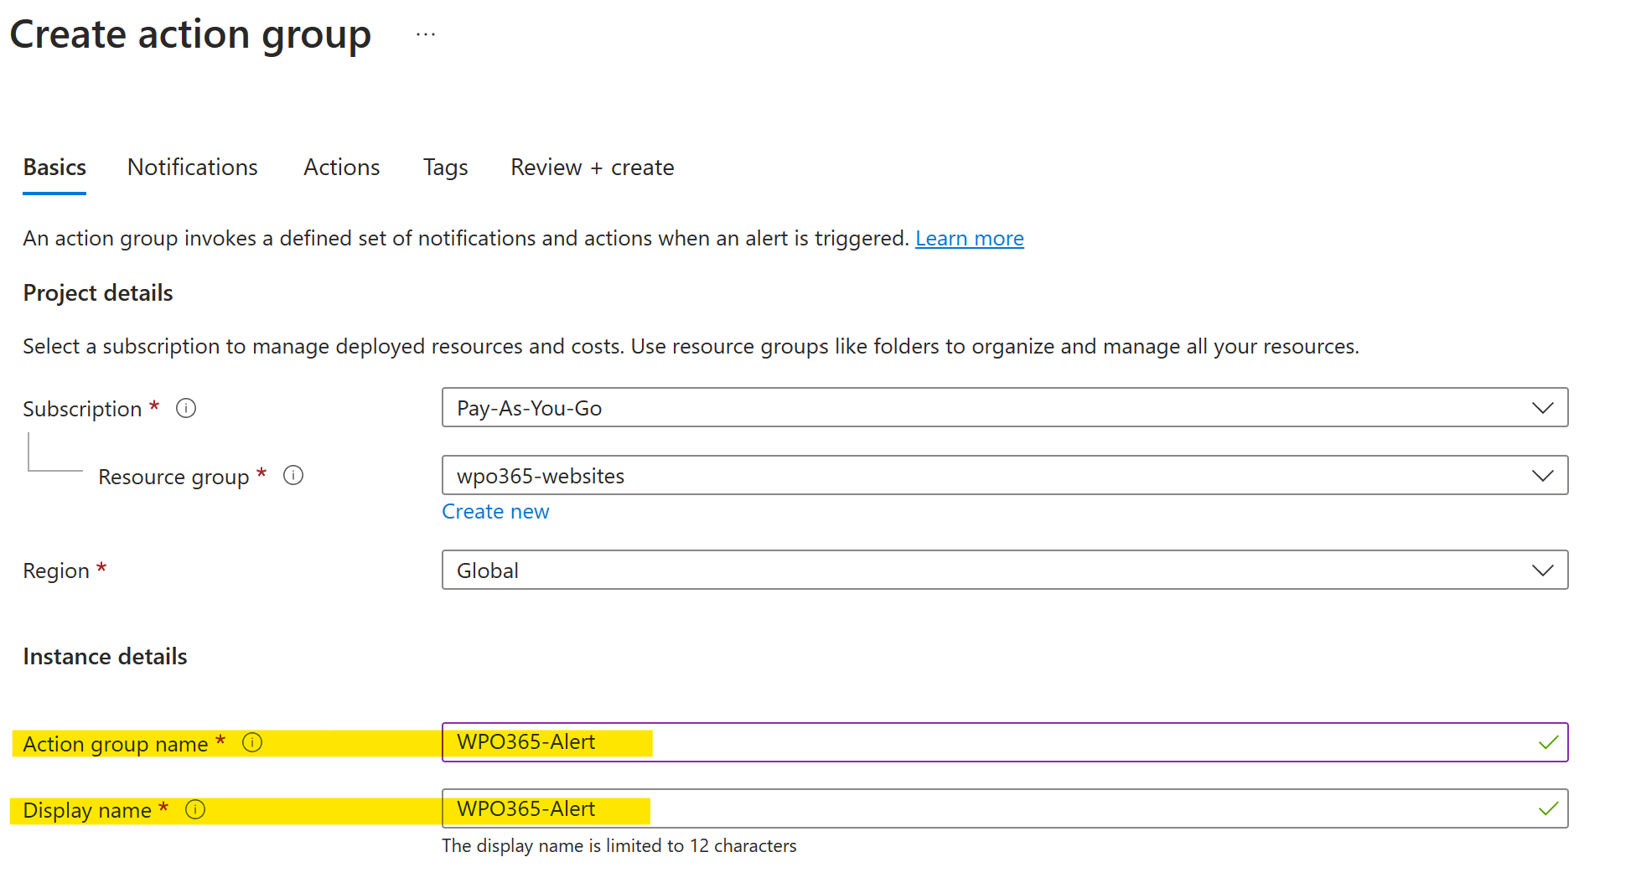The height and width of the screenshot is (883, 1636).
Task: Expand the Resource group dropdown chevron
Action: click(x=1543, y=476)
